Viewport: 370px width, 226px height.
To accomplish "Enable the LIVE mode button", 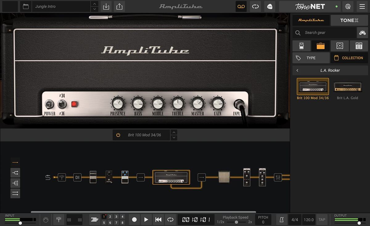I will point(269,6).
